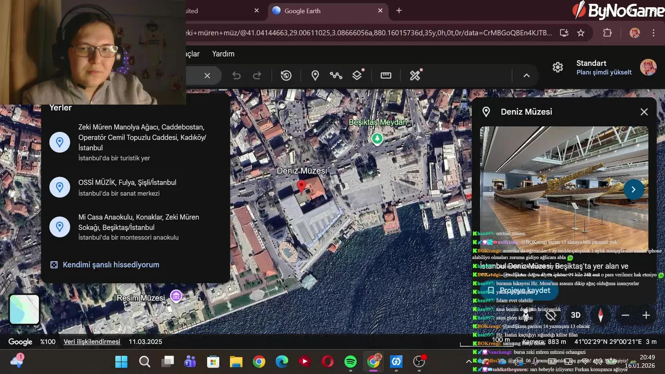
Task: Select Zeki Müren Manolya Ağacı result
Action: [x=135, y=142]
